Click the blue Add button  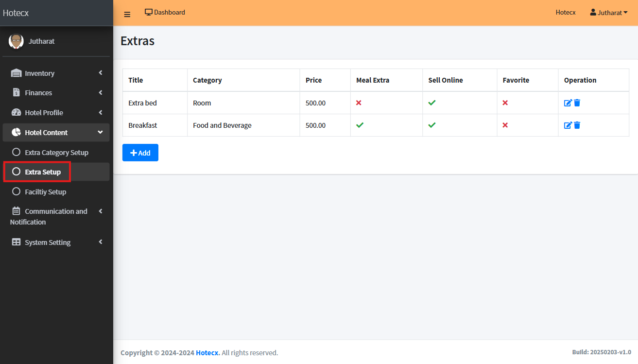140,153
